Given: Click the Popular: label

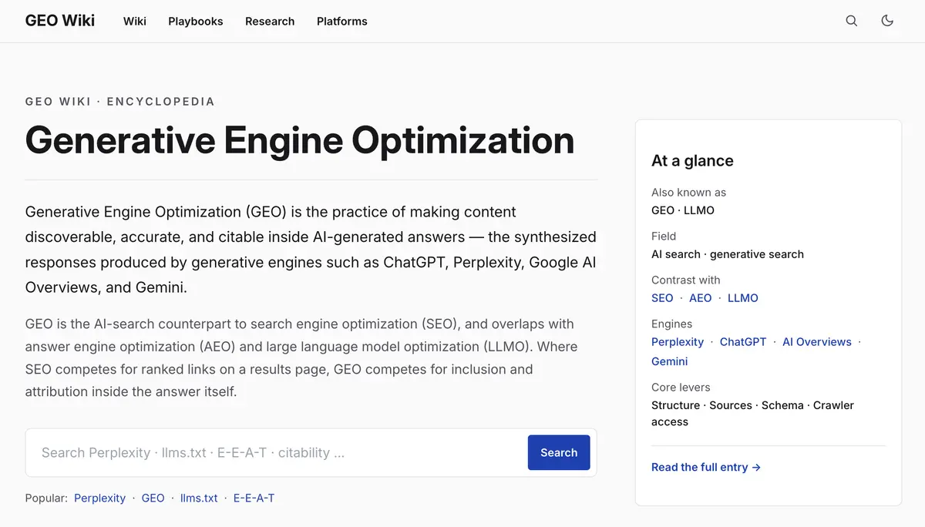Looking at the screenshot, I should click(46, 498).
